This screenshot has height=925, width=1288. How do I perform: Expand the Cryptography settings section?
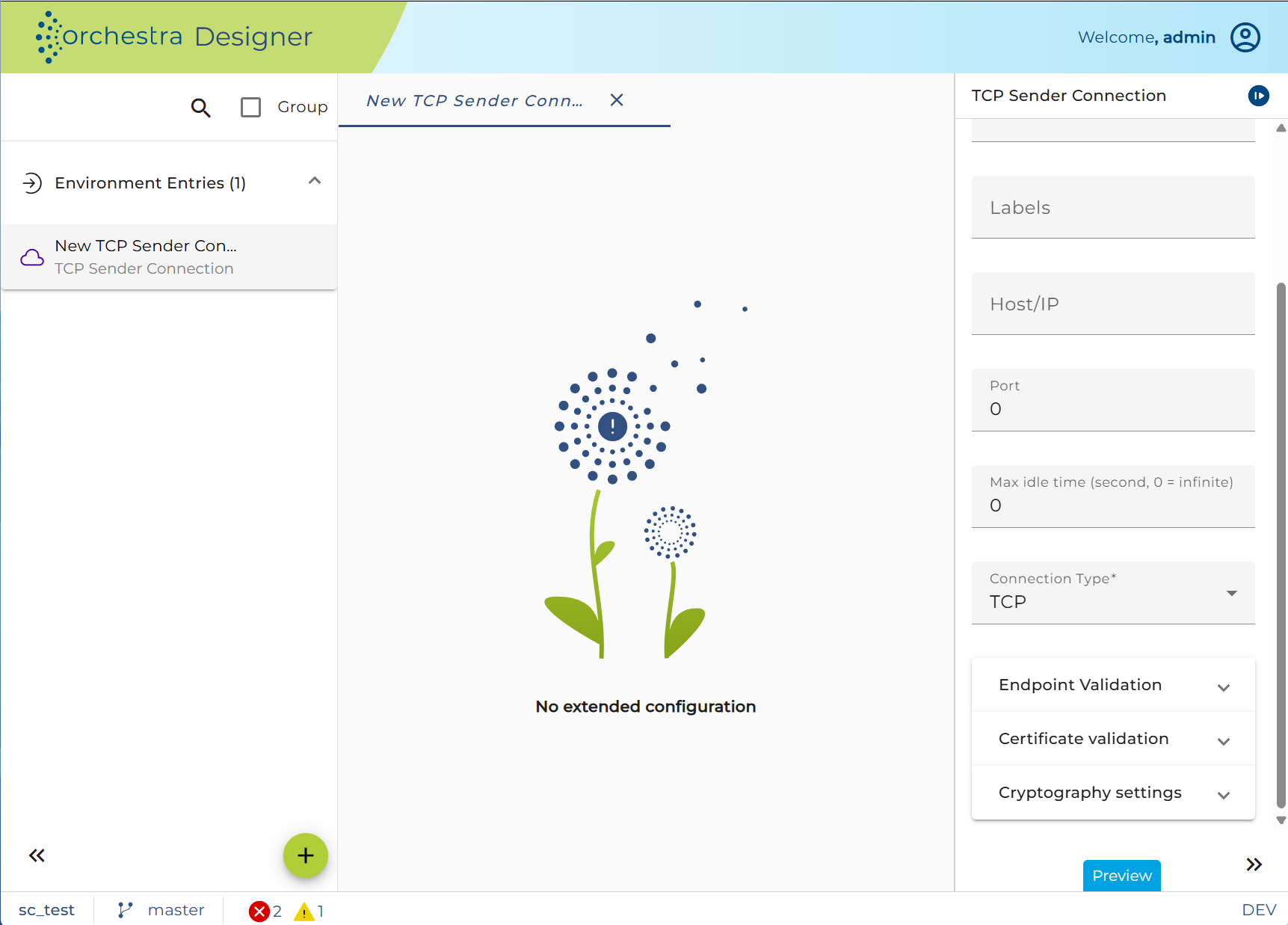coord(1113,793)
